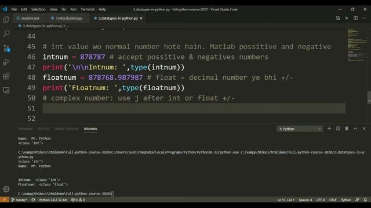
Task: Open the Selection menu
Action: click(x=38, y=9)
